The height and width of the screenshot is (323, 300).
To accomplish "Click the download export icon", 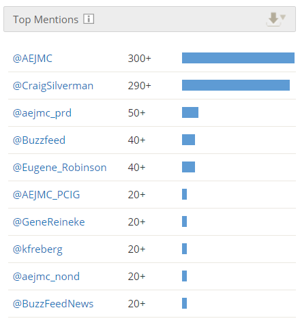I will pyautogui.click(x=273, y=19).
